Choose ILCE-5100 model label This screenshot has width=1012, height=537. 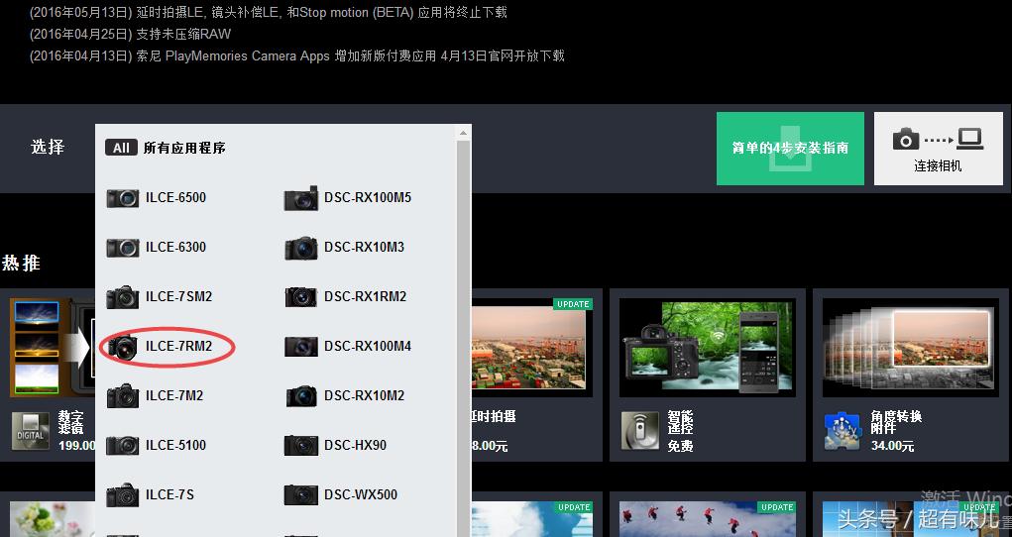click(175, 445)
